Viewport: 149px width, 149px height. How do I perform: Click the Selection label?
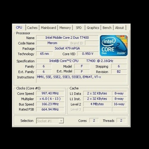(x=27, y=121)
